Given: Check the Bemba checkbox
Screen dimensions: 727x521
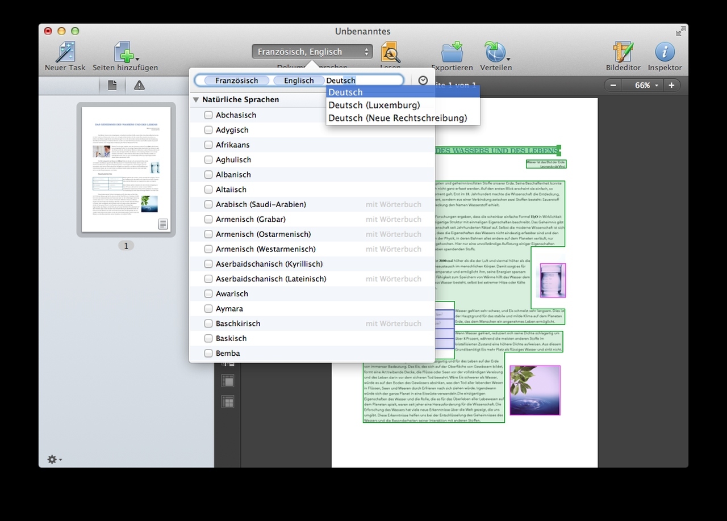Looking at the screenshot, I should pyautogui.click(x=208, y=353).
